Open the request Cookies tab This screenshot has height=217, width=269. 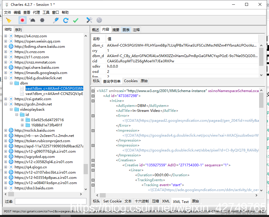(131, 81)
